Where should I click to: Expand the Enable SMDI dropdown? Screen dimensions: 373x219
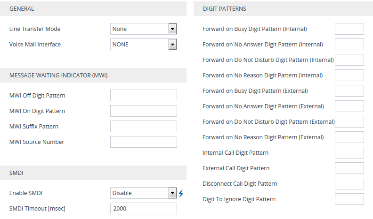pos(144,193)
